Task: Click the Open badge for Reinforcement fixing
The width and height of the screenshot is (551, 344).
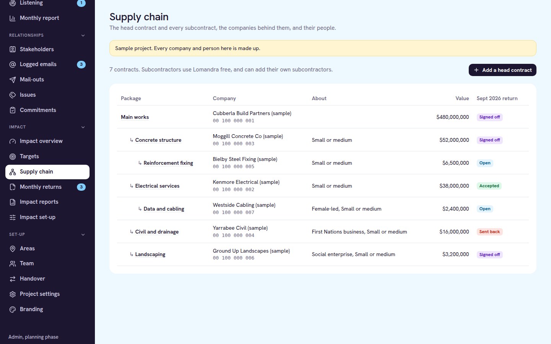Action: point(485,163)
